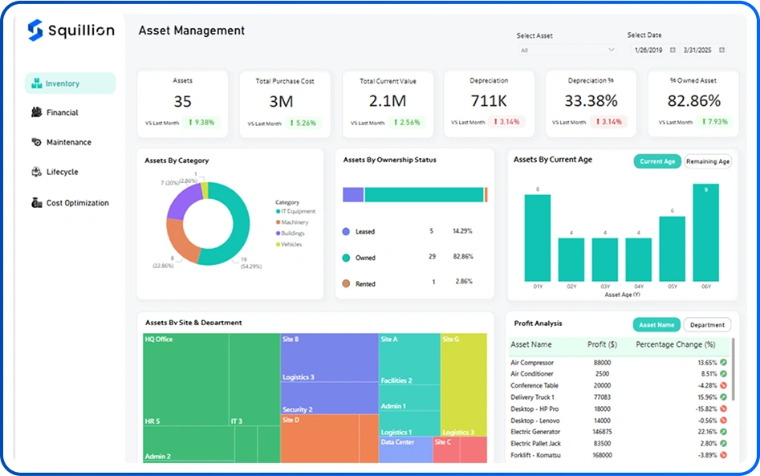Switch Profit Analysis to Department view
The height and width of the screenshot is (476, 760).
point(707,325)
